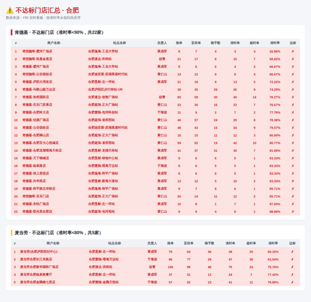This screenshot has width=311, height=302.
Task: Click the warning triangle icon beside the title
Action: point(10,11)
